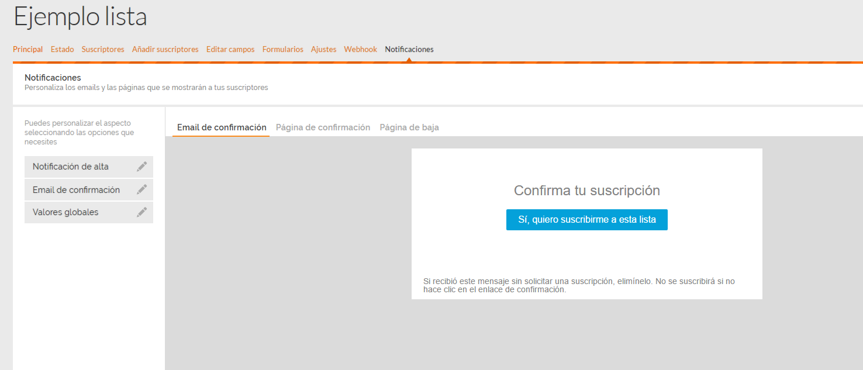Open the Suscriptores tab
Screen dimensions: 863x370
[103, 50]
